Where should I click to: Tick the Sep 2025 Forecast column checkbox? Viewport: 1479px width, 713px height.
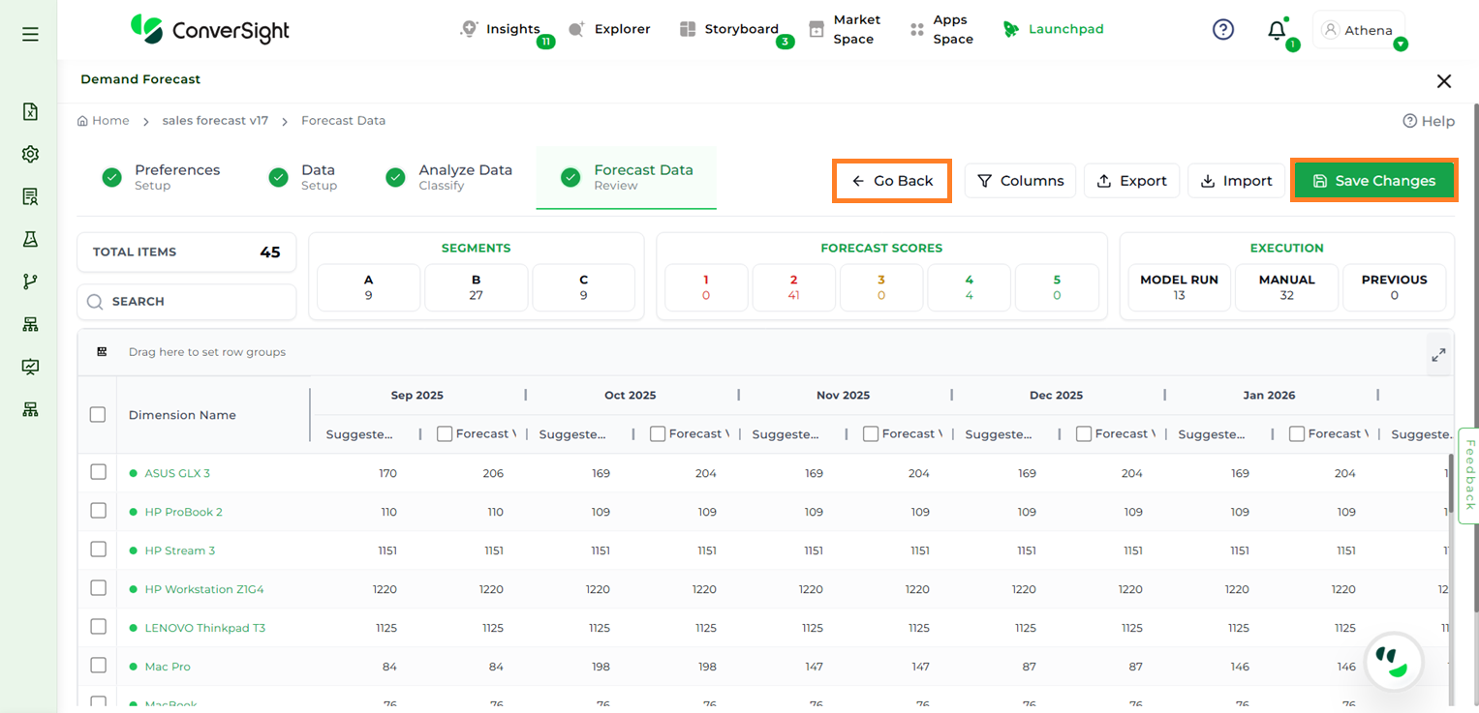pos(445,433)
